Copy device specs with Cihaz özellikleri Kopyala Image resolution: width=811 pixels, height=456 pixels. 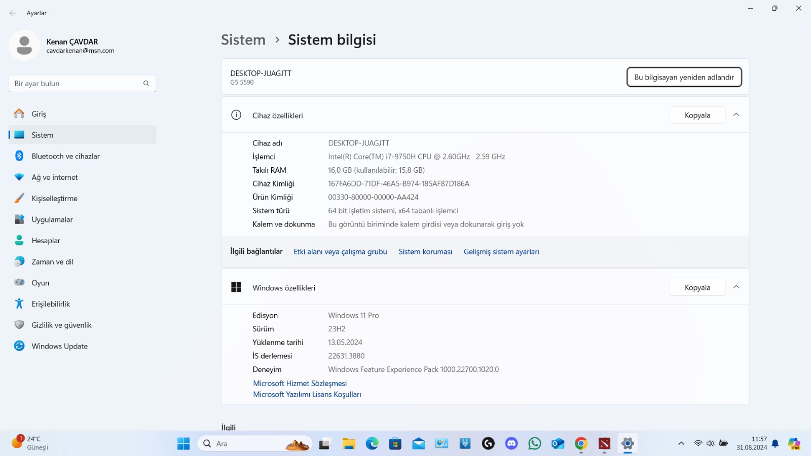pyautogui.click(x=697, y=115)
